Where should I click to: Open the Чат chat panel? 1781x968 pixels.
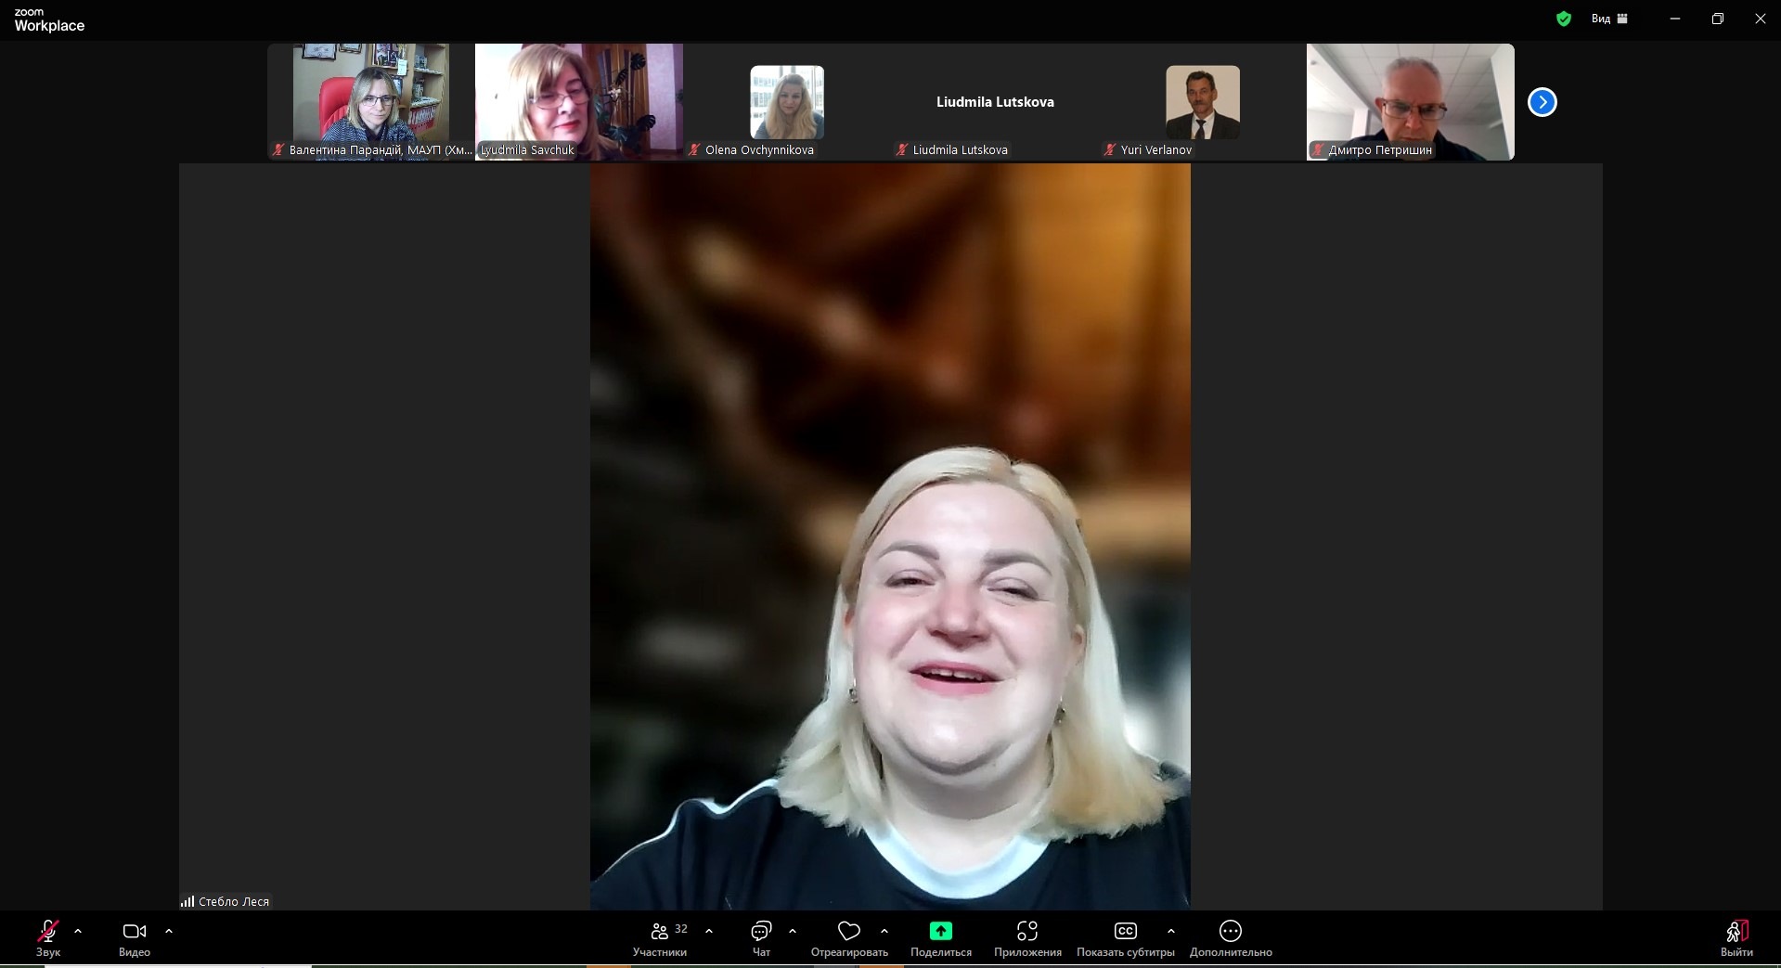[x=761, y=937]
